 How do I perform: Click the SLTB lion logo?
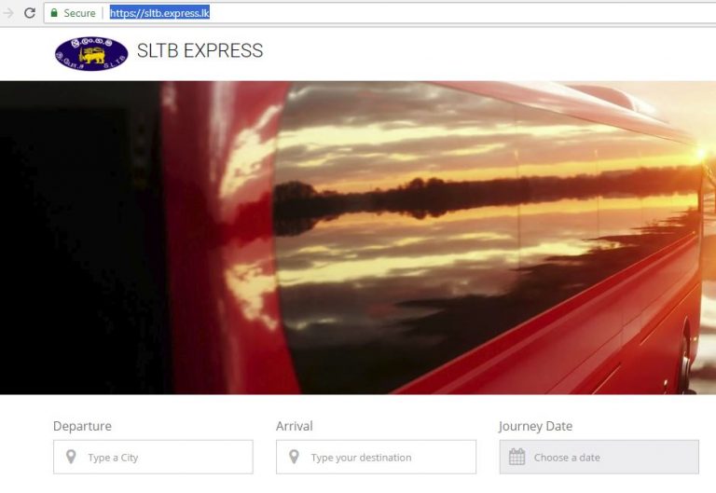[91, 54]
